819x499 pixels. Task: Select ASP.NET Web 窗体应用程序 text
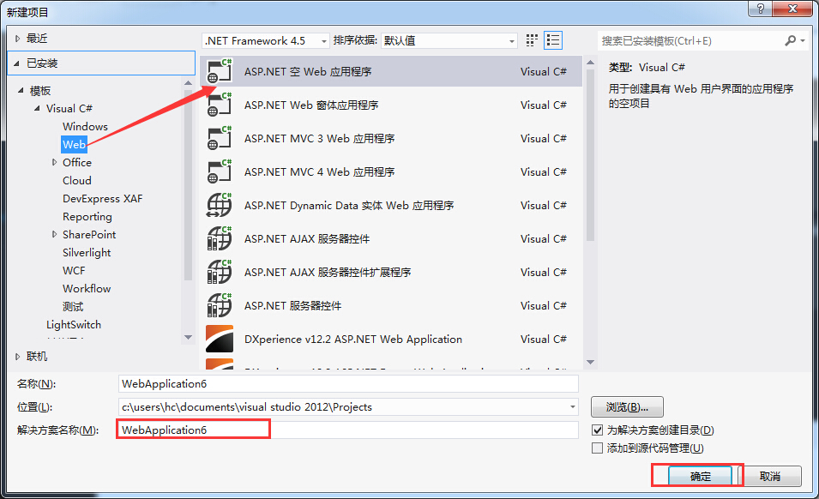pyautogui.click(x=311, y=105)
